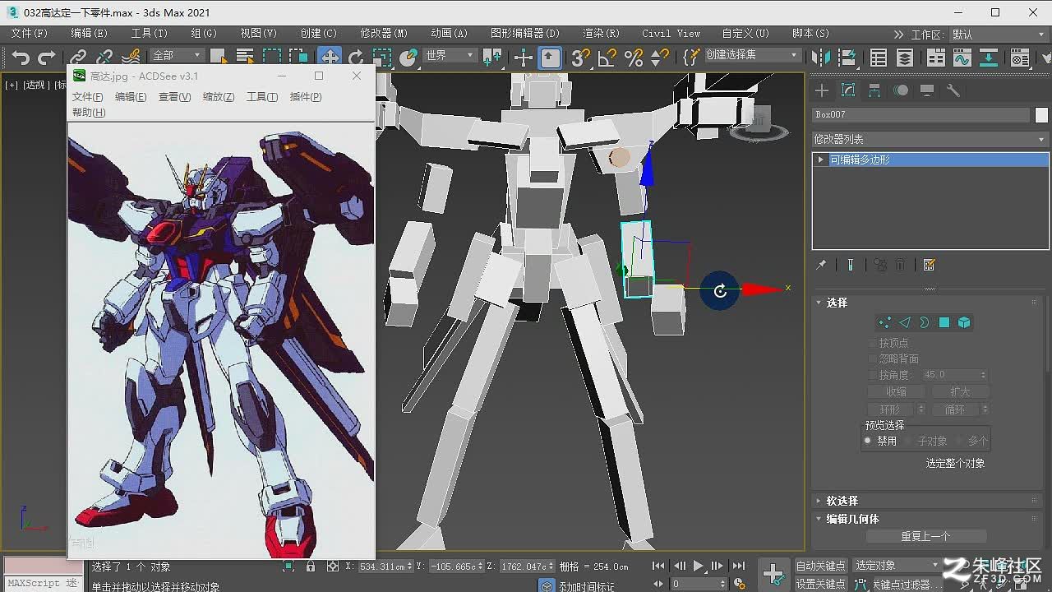The width and height of the screenshot is (1052, 592).
Task: Show the Ribbon toggle icon
Action: (x=935, y=58)
